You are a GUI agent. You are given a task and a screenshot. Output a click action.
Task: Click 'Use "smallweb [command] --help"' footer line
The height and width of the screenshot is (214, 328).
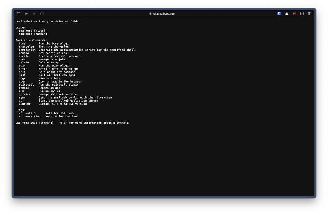[x=72, y=123]
